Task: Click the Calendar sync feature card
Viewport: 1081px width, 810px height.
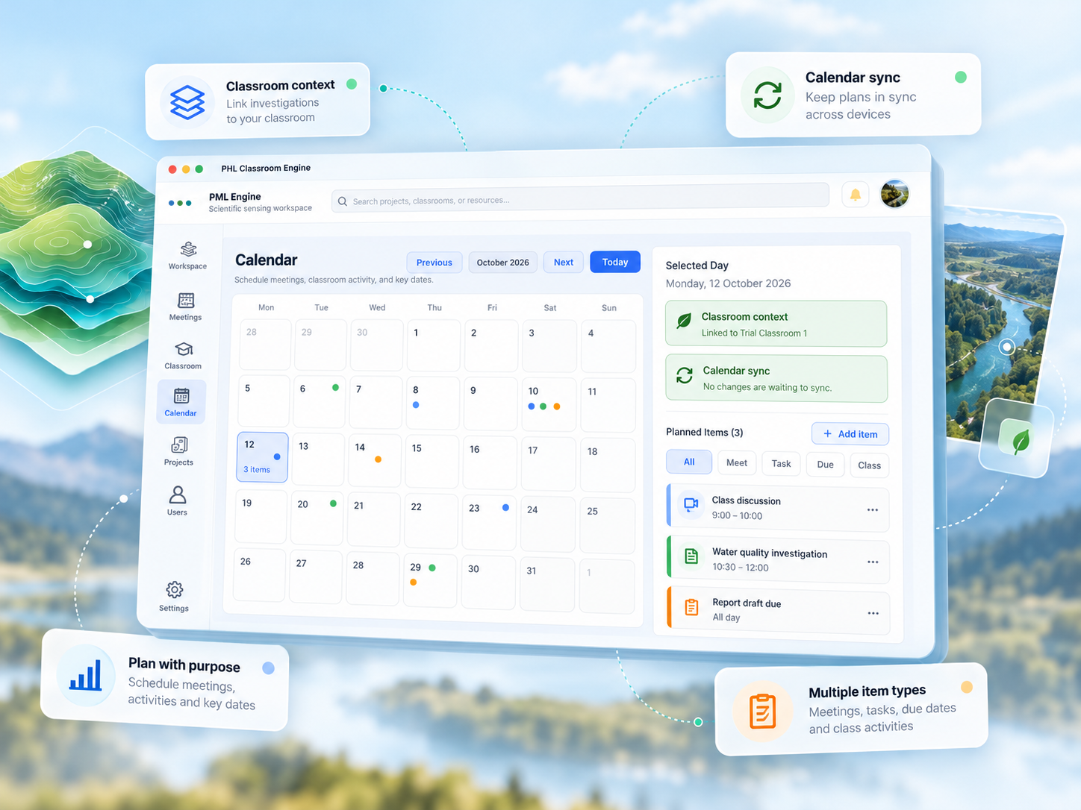Action: click(853, 95)
